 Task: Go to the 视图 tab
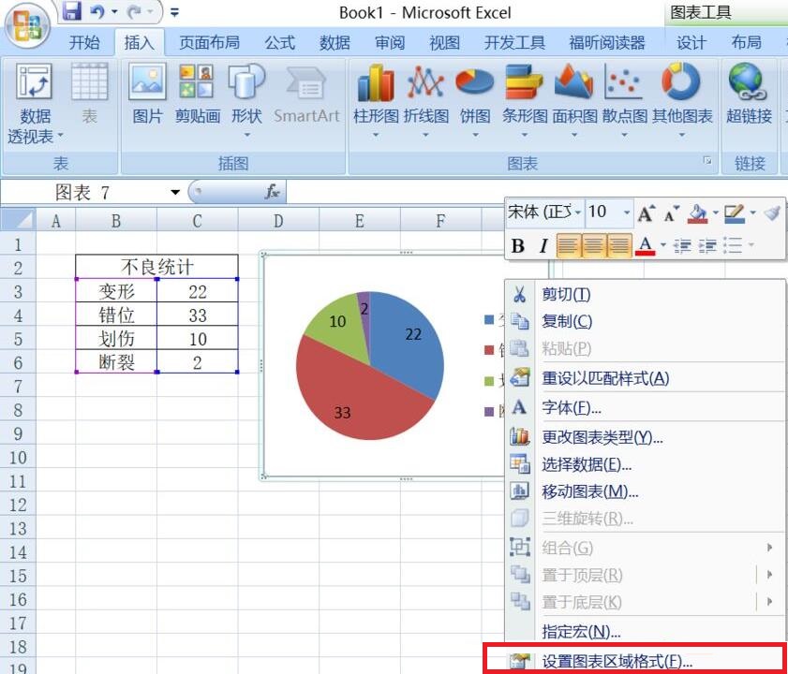(444, 43)
